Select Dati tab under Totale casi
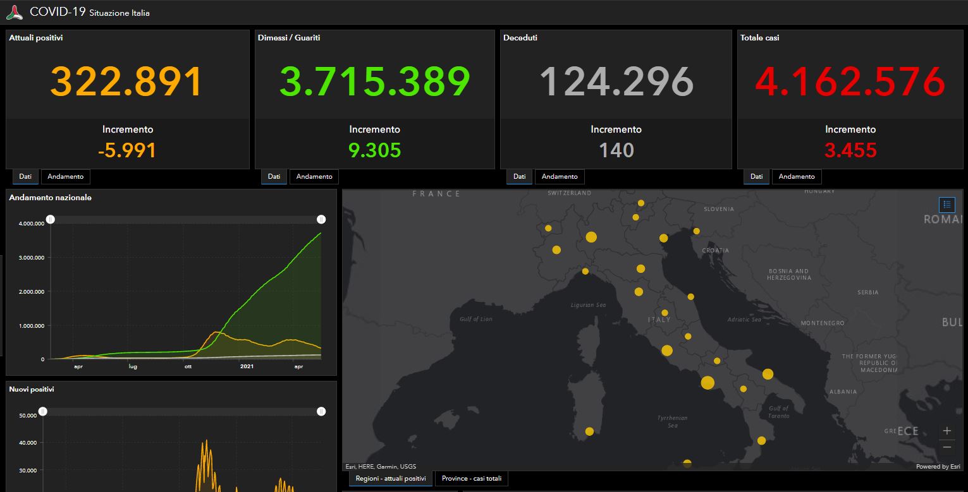The height and width of the screenshot is (492, 968). click(x=756, y=177)
